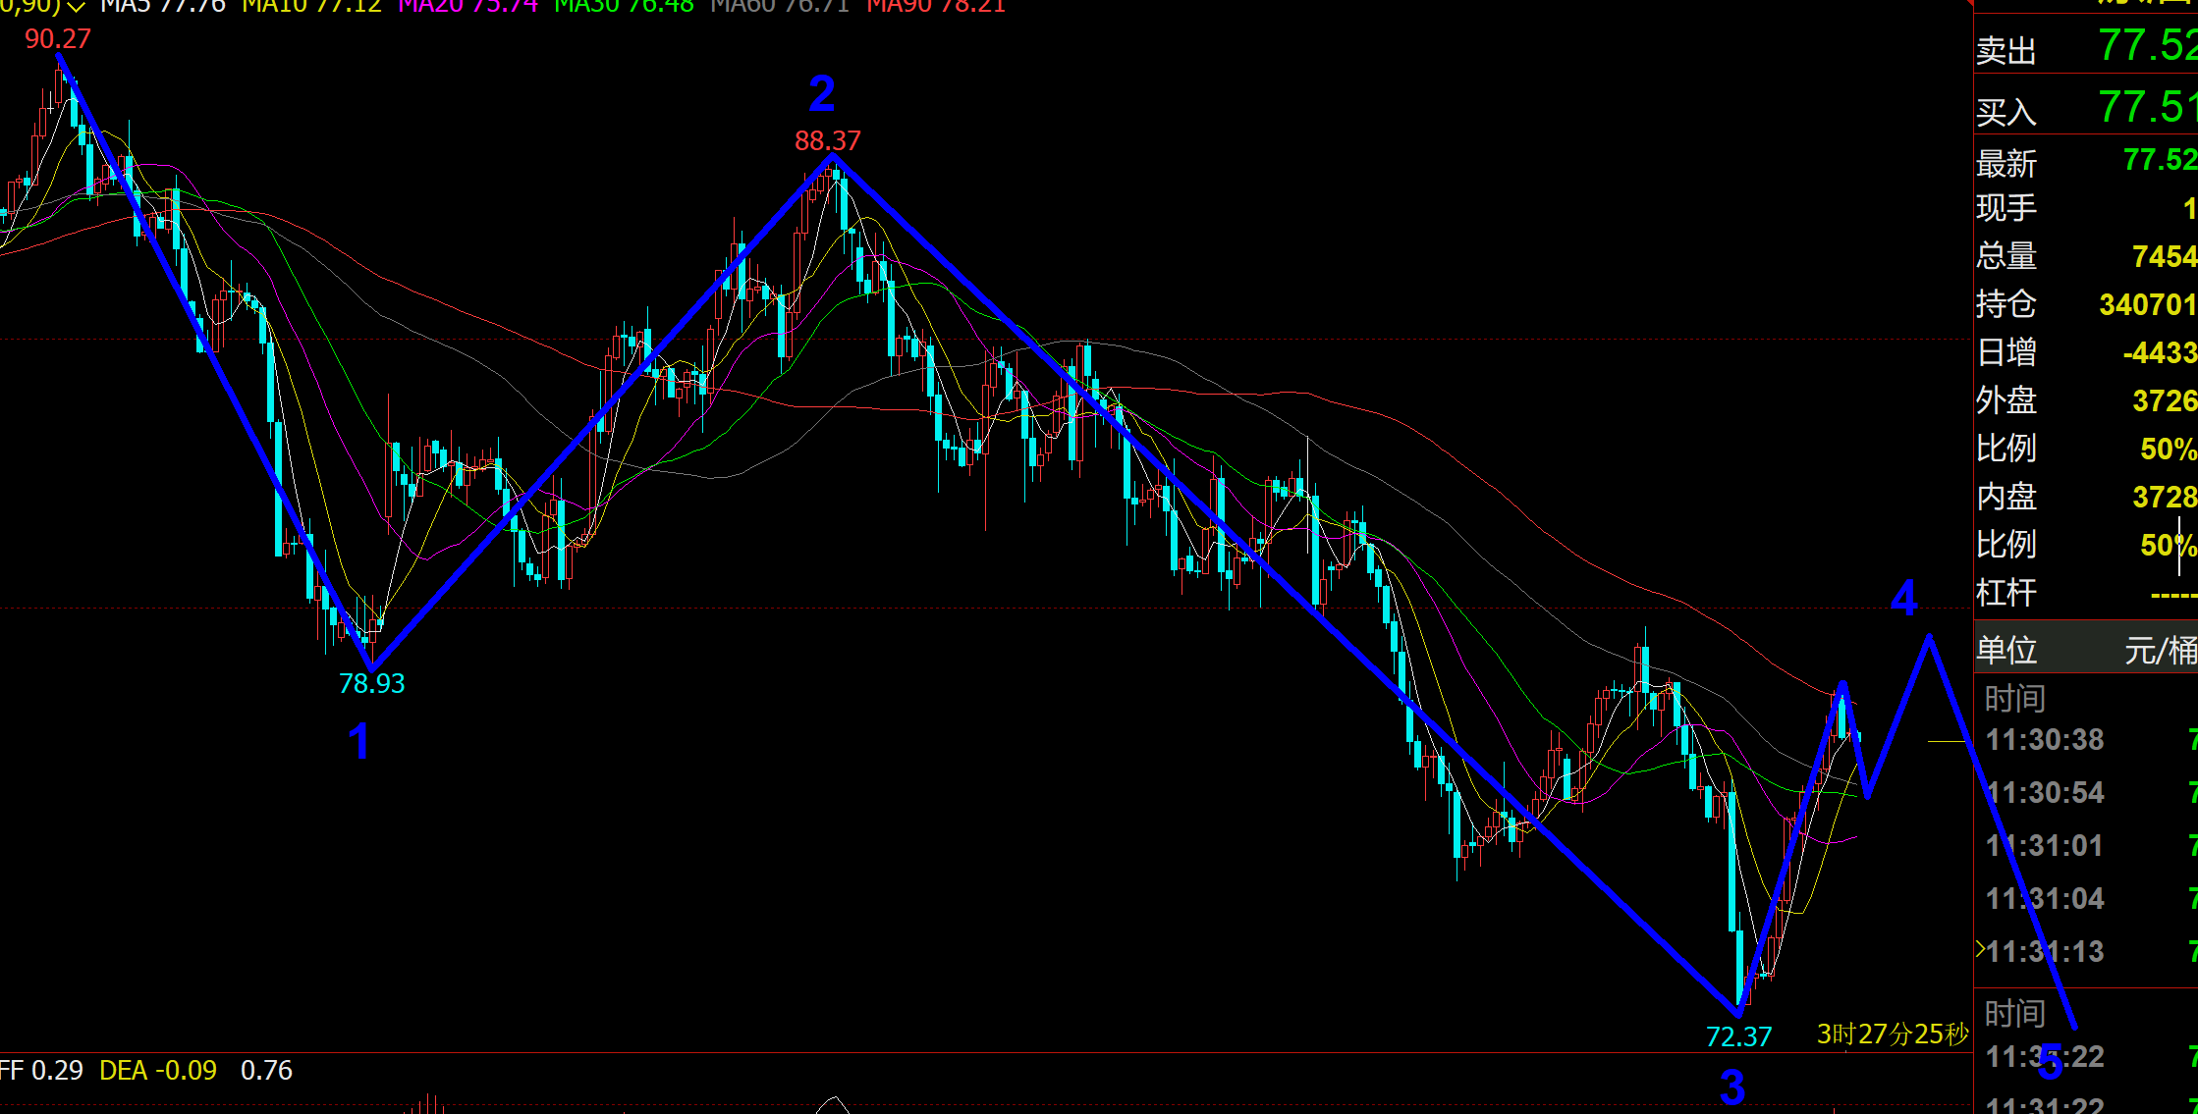Click the DEA -0.09 indicator value
This screenshot has height=1114, width=2198.
click(x=158, y=1070)
